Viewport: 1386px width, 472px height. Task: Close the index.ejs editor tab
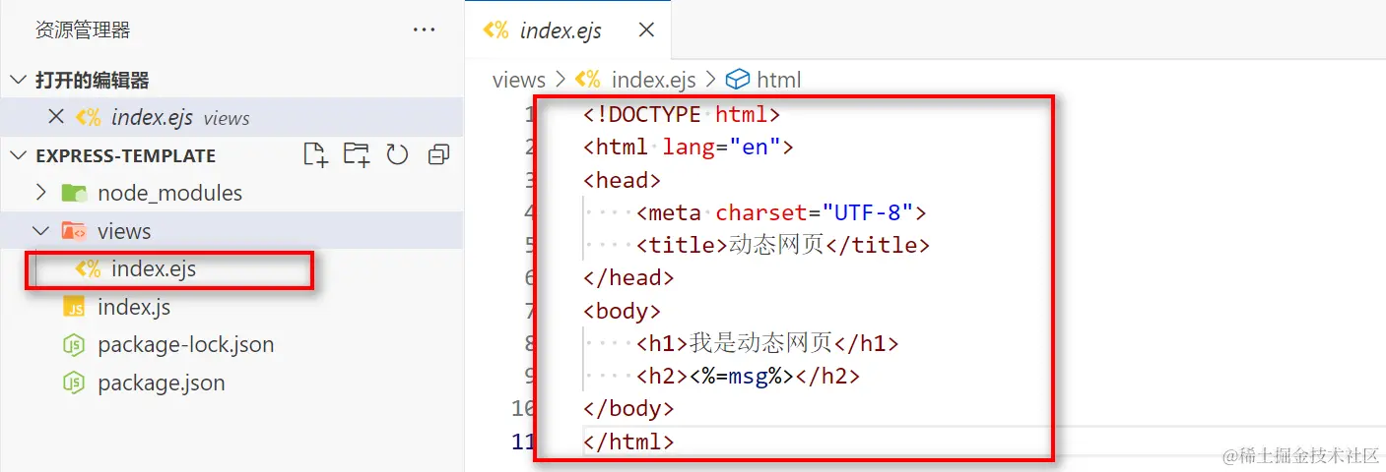[646, 30]
